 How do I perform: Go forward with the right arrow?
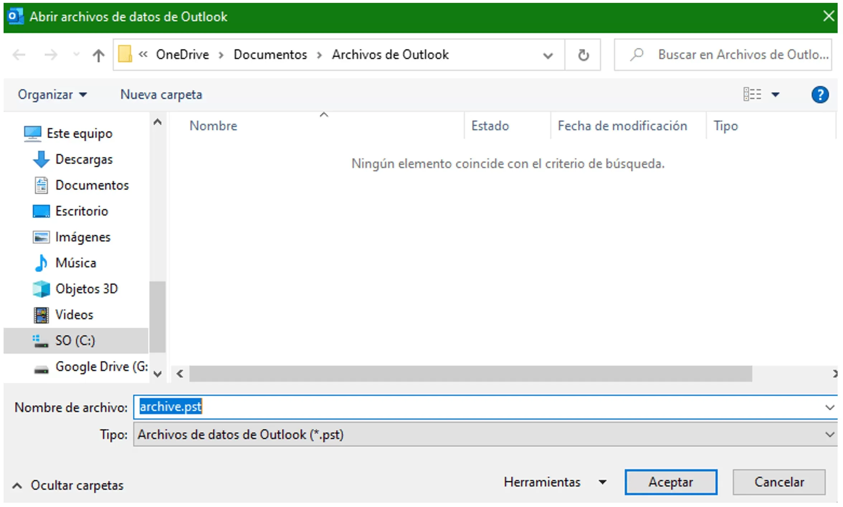(51, 55)
